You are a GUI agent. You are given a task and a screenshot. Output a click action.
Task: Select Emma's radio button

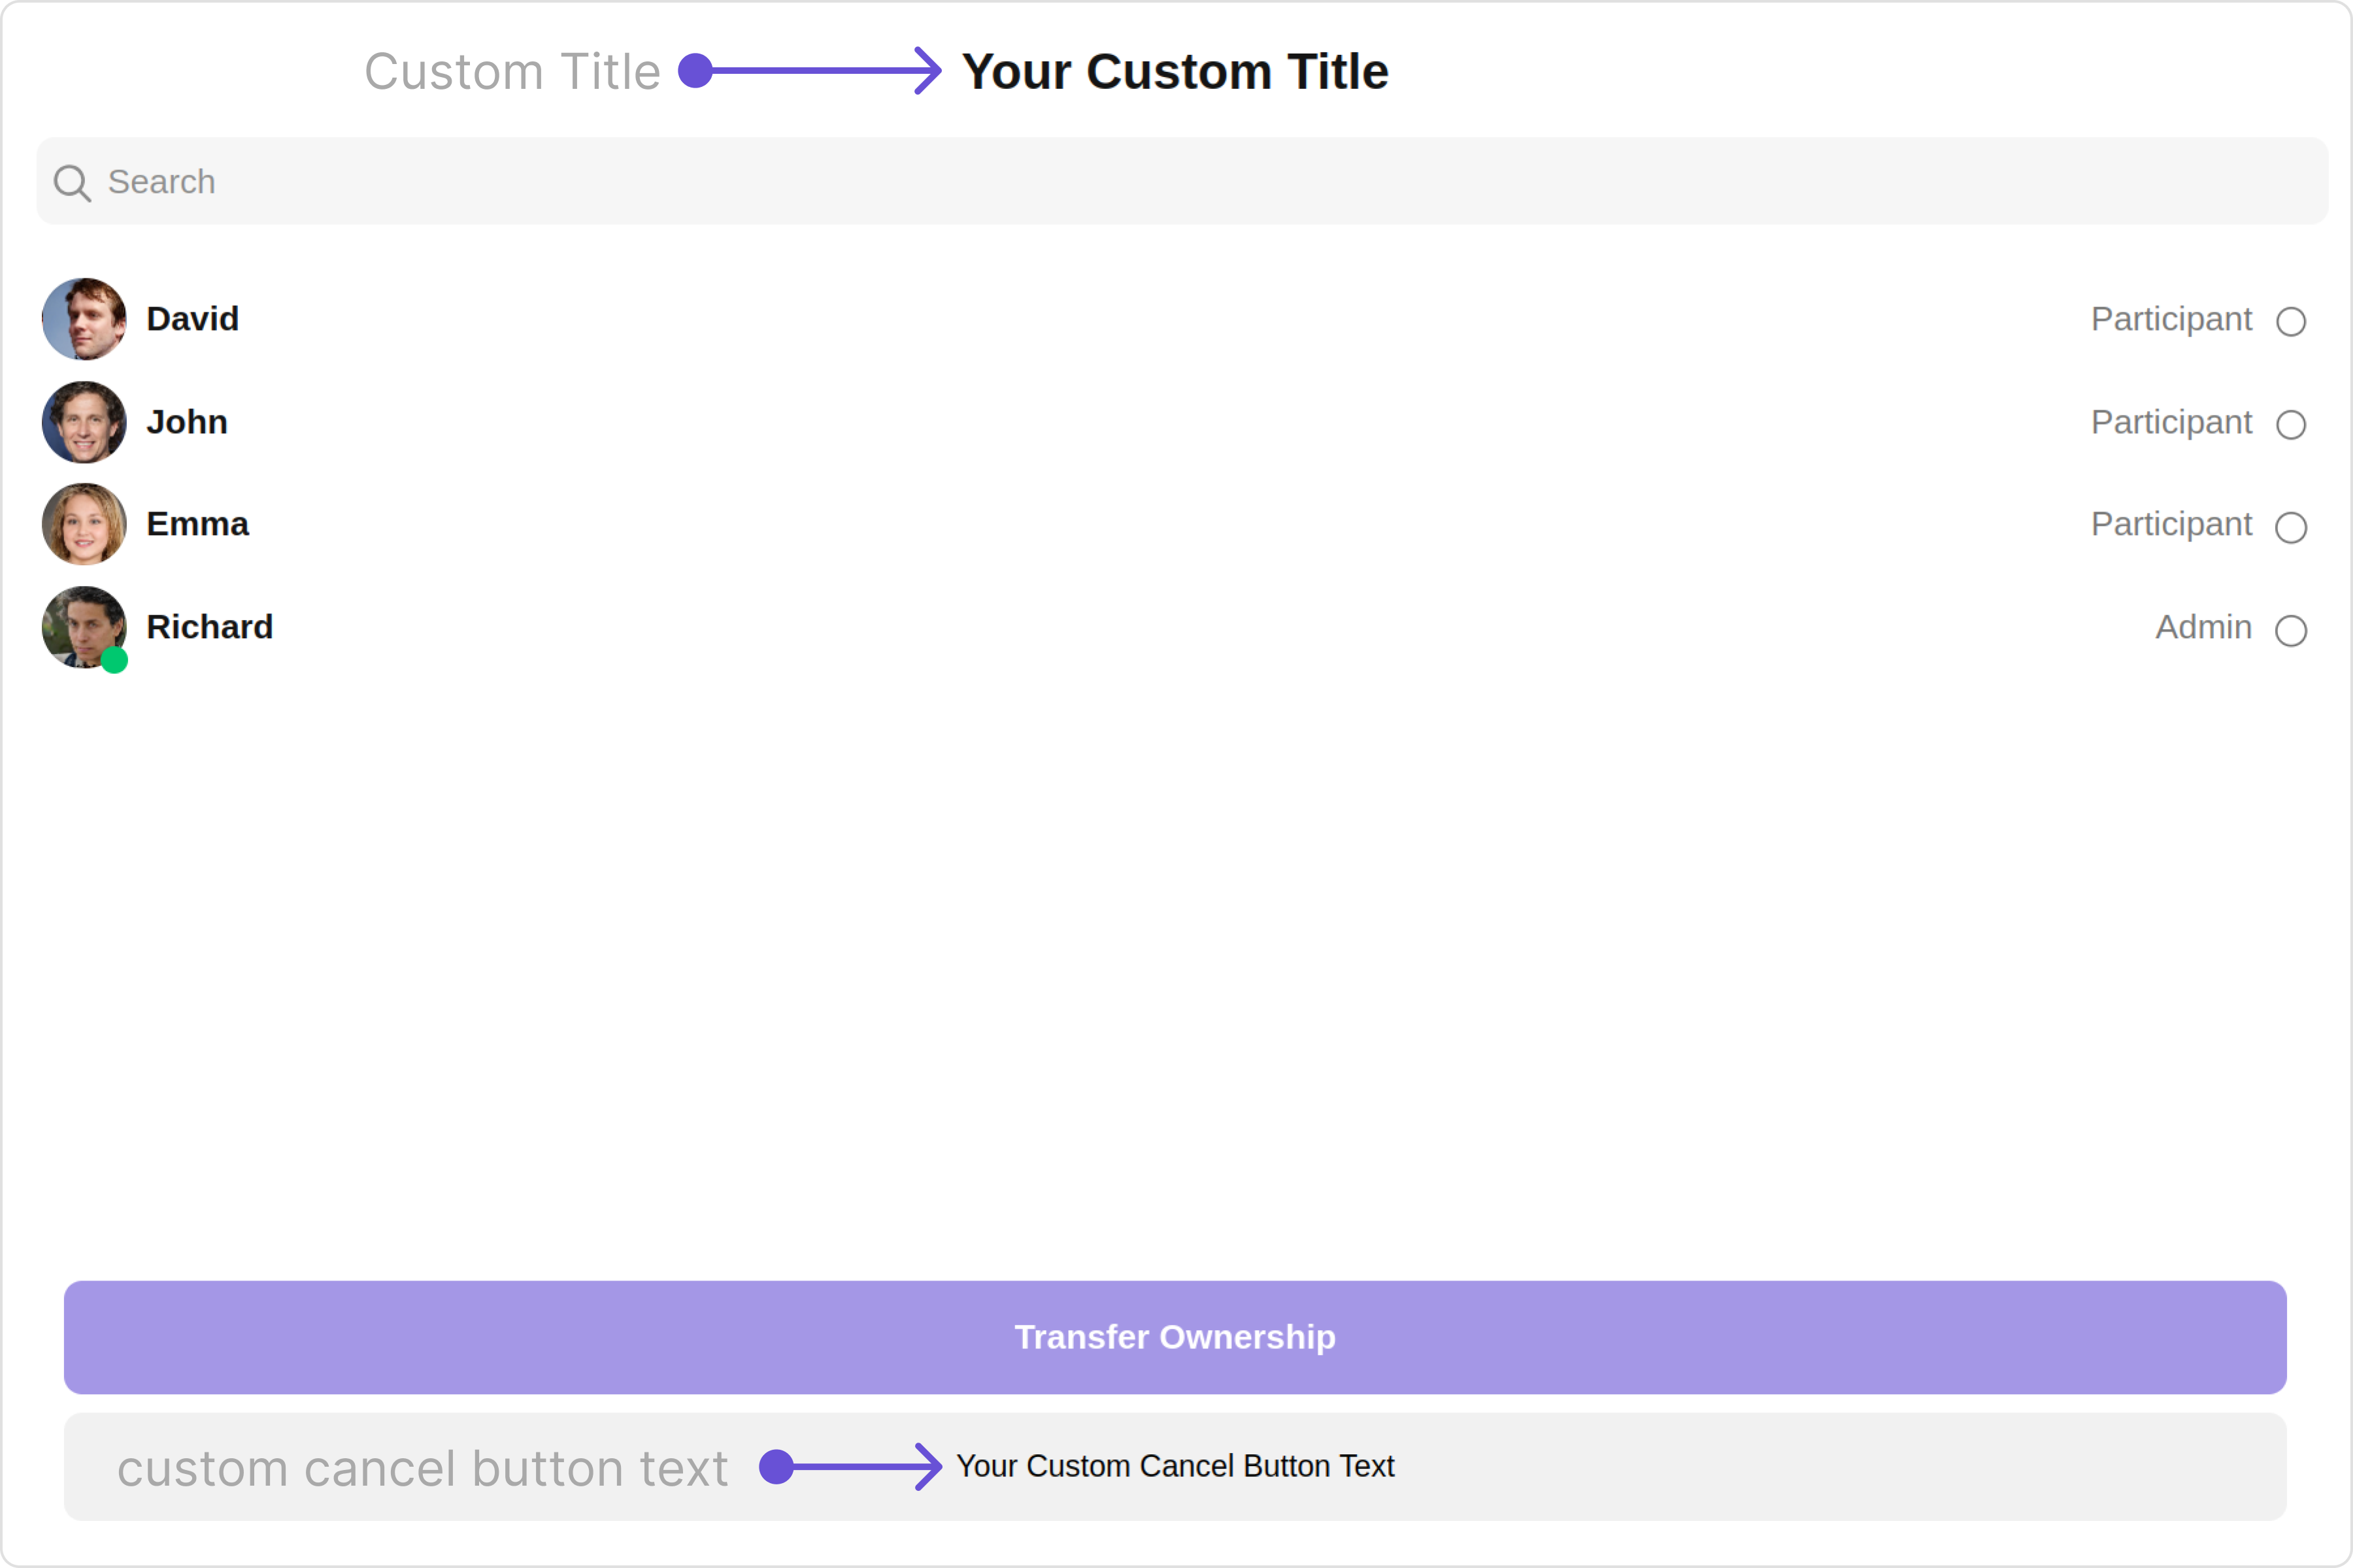tap(2291, 527)
